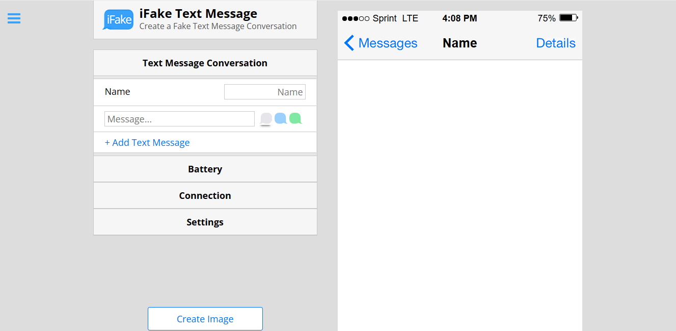Select the gray message bubble icon
This screenshot has height=331, width=676.
point(266,119)
